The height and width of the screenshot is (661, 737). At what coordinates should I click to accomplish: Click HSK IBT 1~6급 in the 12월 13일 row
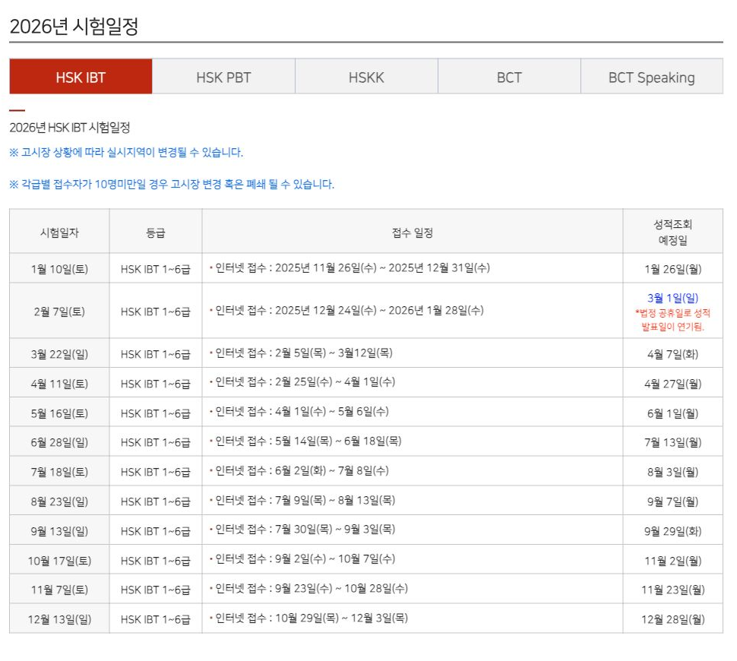[156, 620]
